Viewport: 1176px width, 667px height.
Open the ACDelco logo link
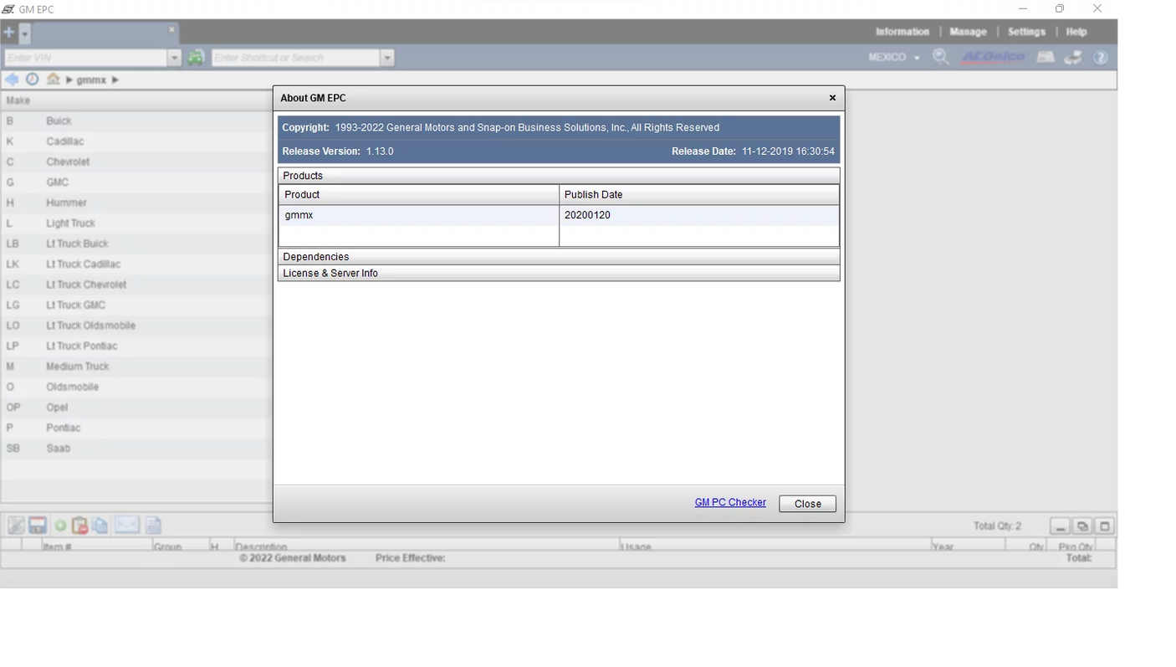click(993, 57)
